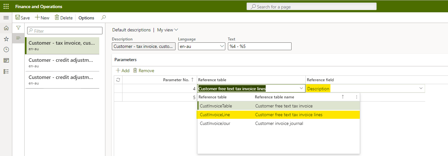Expand the Reference field Description dropdown
The image size is (448, 156).
[x=421, y=88]
